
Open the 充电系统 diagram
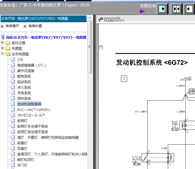click(x=24, y=93)
